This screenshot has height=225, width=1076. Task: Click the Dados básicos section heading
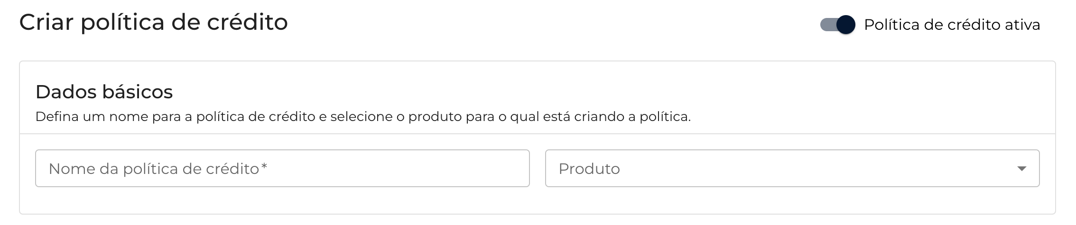tap(104, 92)
